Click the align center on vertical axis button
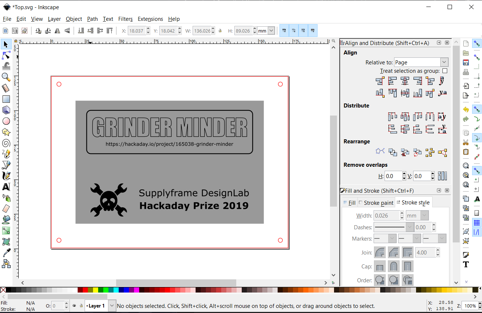 (405, 81)
